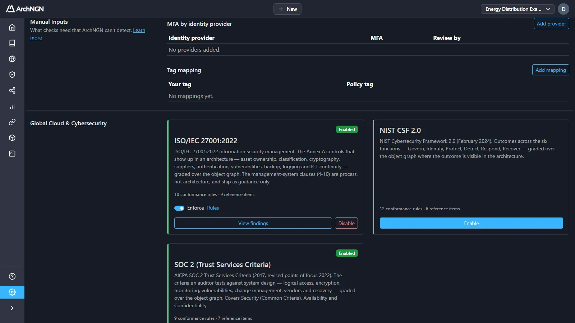
Task: Click the Enabled badge on SOC 2 card
Action: [x=347, y=253]
